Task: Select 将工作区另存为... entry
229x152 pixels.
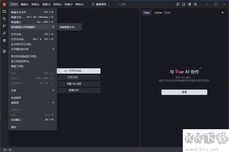Action: pyautogui.click(x=32, y=62)
